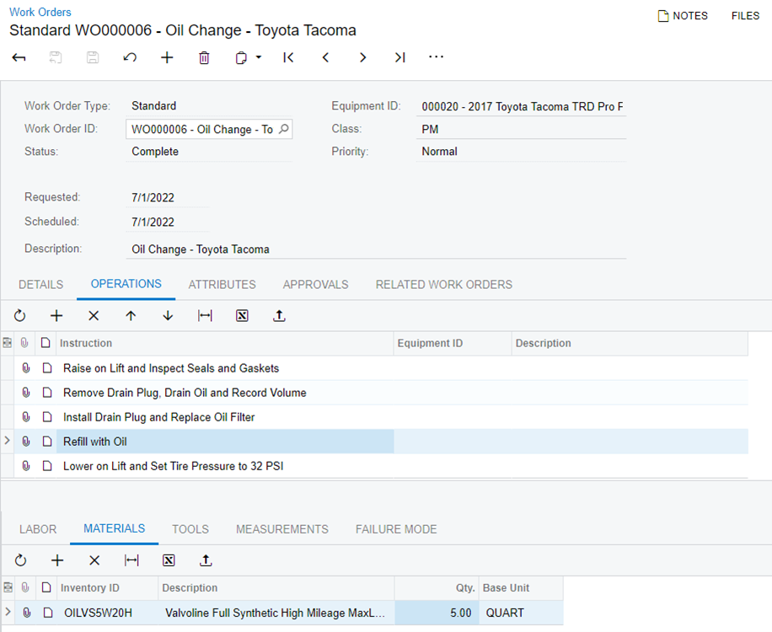Move operation row up with arrow icon
Image resolution: width=772 pixels, height=632 pixels.
click(x=131, y=315)
